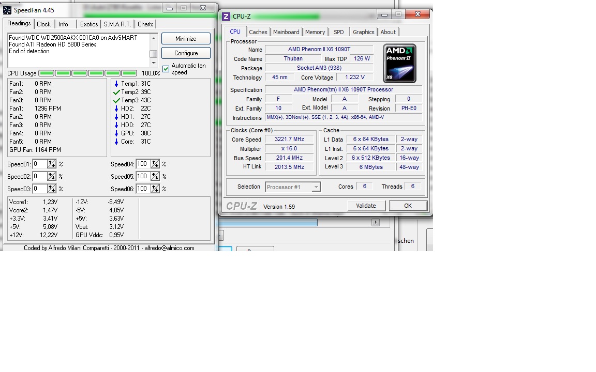Click the CPU Usage bar indicators
This screenshot has height=372, width=596.
tap(88, 73)
